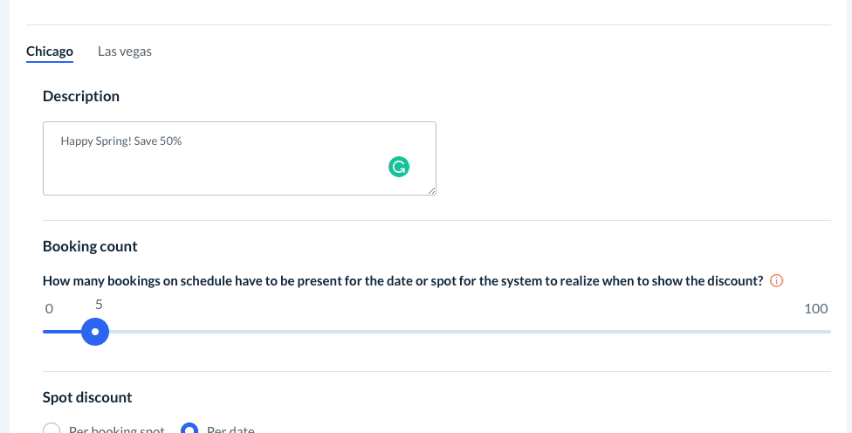Click the grey slider track near the 100 end
Viewport: 852px width, 433px height.
coord(786,332)
